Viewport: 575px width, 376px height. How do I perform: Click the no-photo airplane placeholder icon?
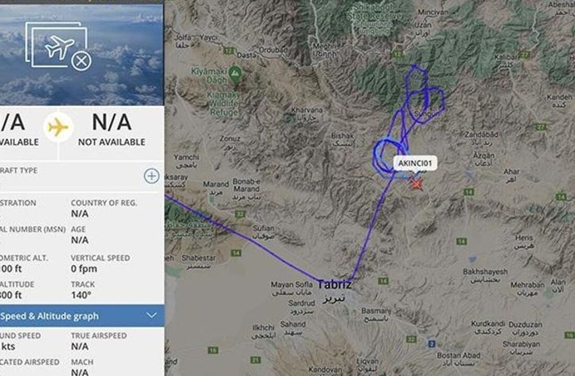59,46
